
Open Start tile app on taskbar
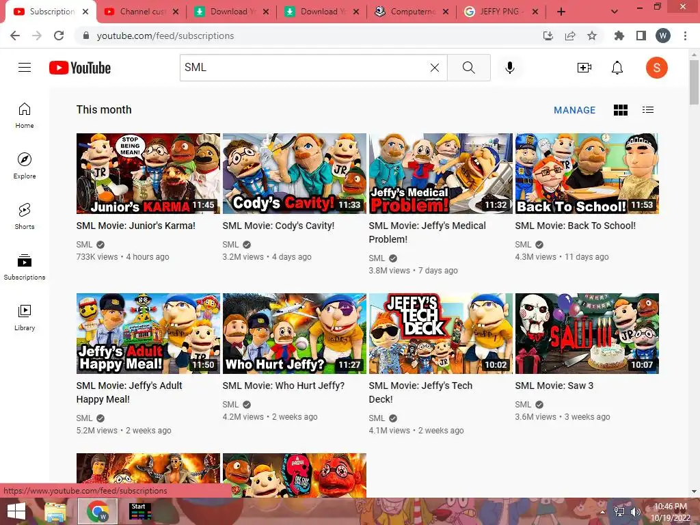(x=140, y=511)
